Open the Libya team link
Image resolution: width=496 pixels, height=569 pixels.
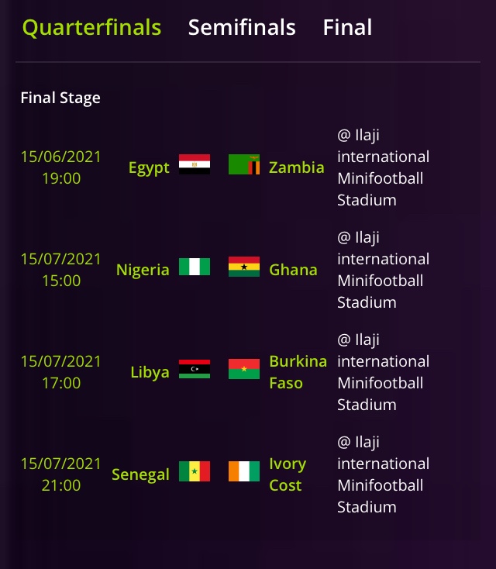pos(150,372)
